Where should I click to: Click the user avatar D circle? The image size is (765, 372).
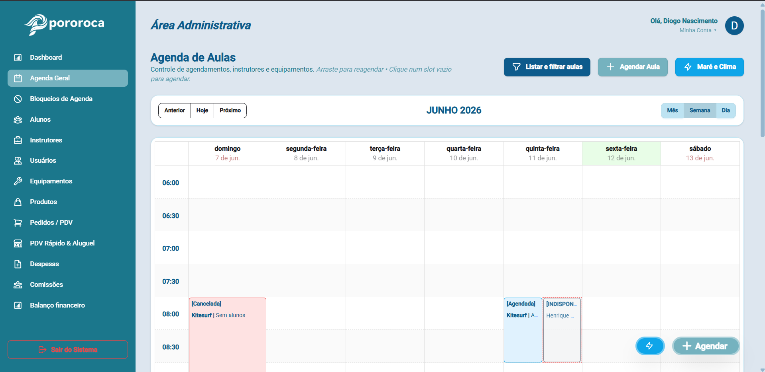[734, 26]
